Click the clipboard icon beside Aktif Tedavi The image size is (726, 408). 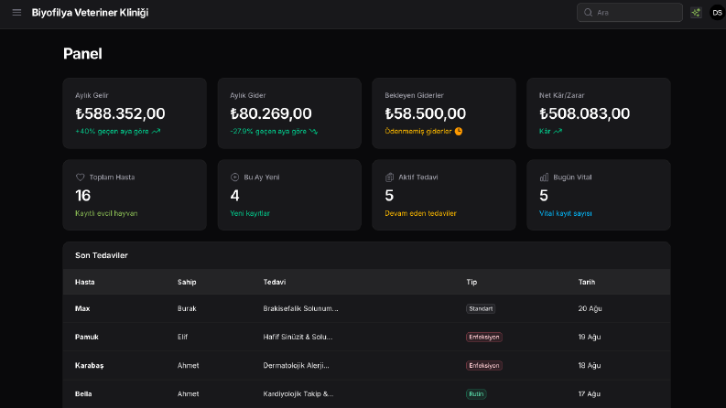[389, 177]
